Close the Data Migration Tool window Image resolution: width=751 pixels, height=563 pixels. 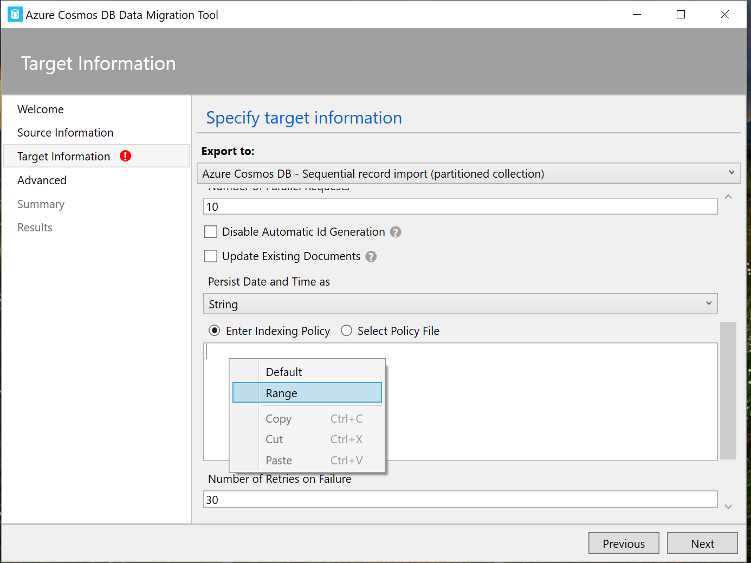[724, 15]
